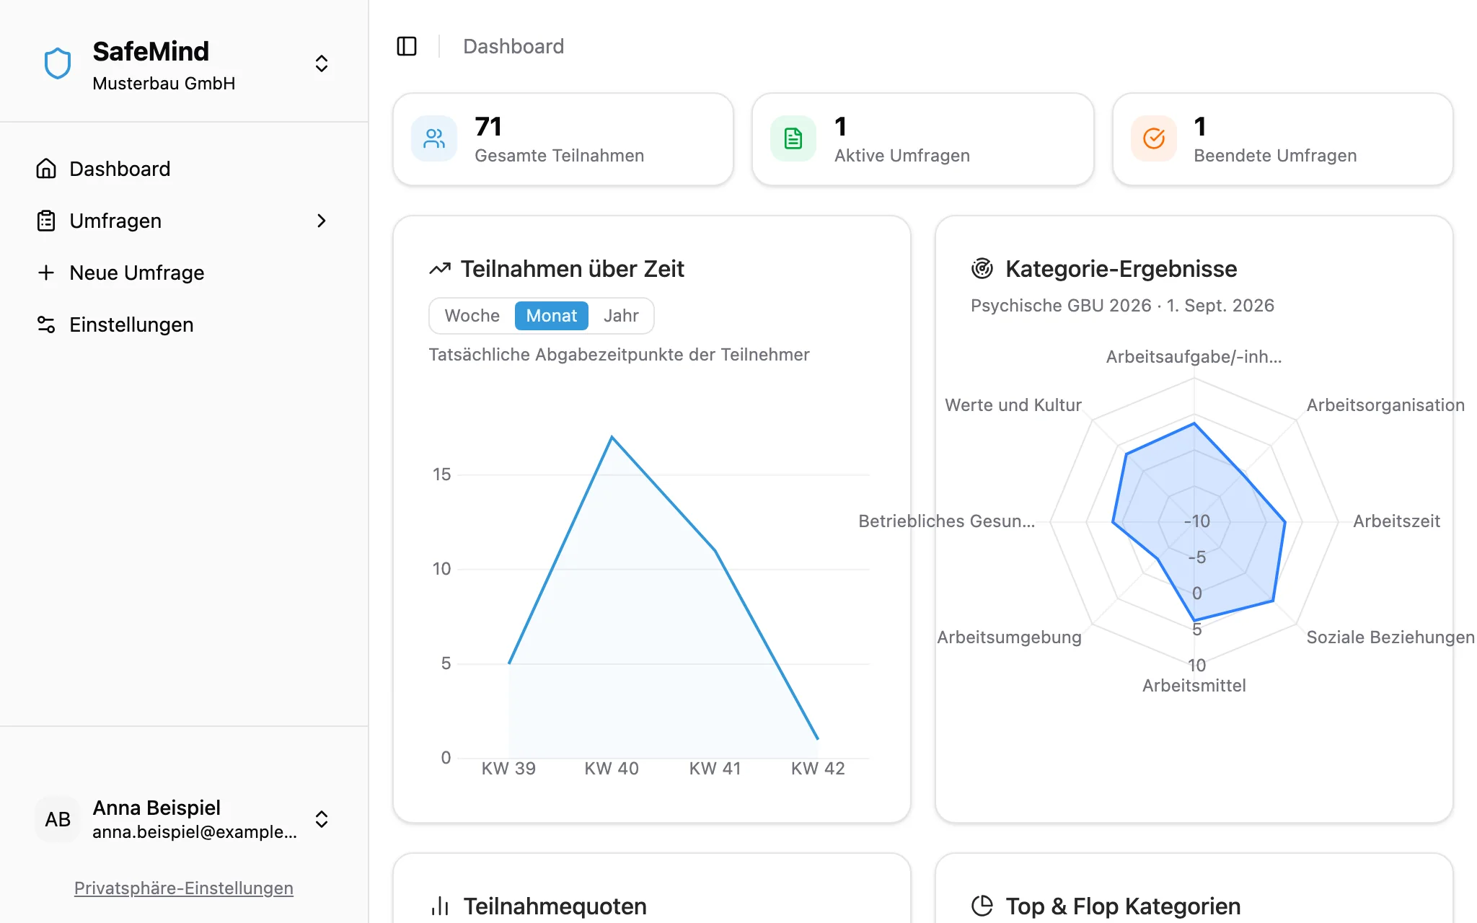Toggle the sidebar panel icon
The width and height of the screenshot is (1477, 923).
click(x=407, y=46)
